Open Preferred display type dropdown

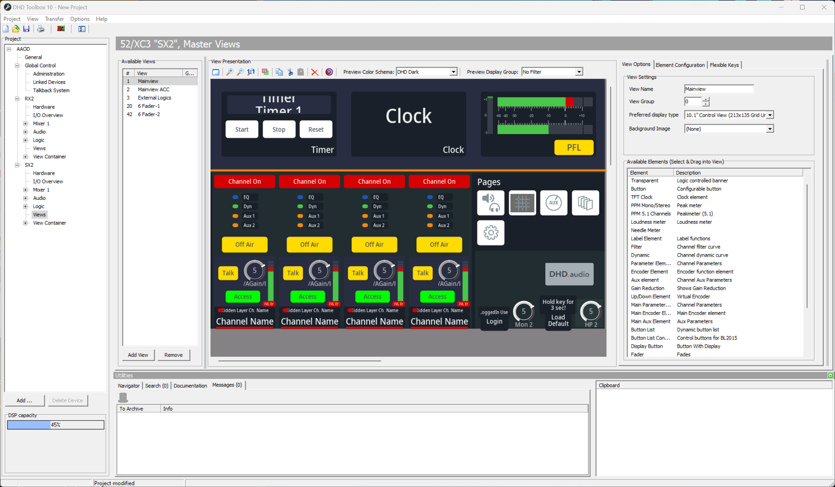point(770,115)
